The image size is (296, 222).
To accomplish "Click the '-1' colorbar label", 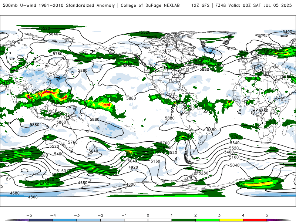I will (124, 215).
